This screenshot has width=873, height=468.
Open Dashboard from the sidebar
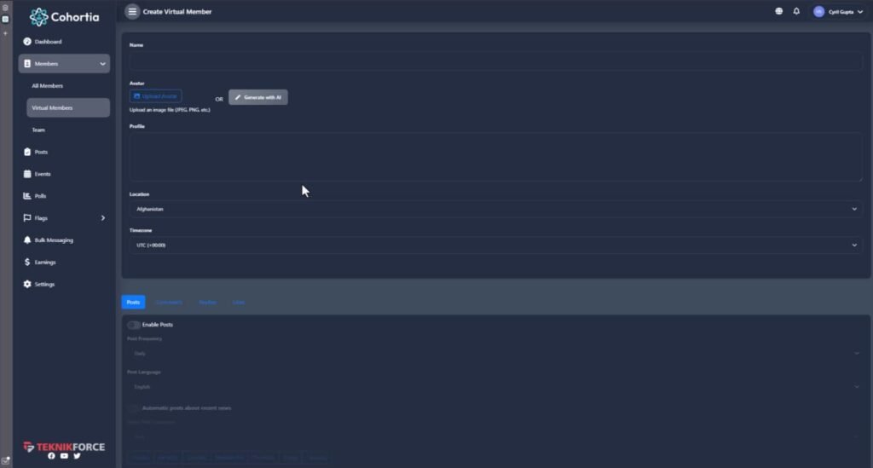48,42
